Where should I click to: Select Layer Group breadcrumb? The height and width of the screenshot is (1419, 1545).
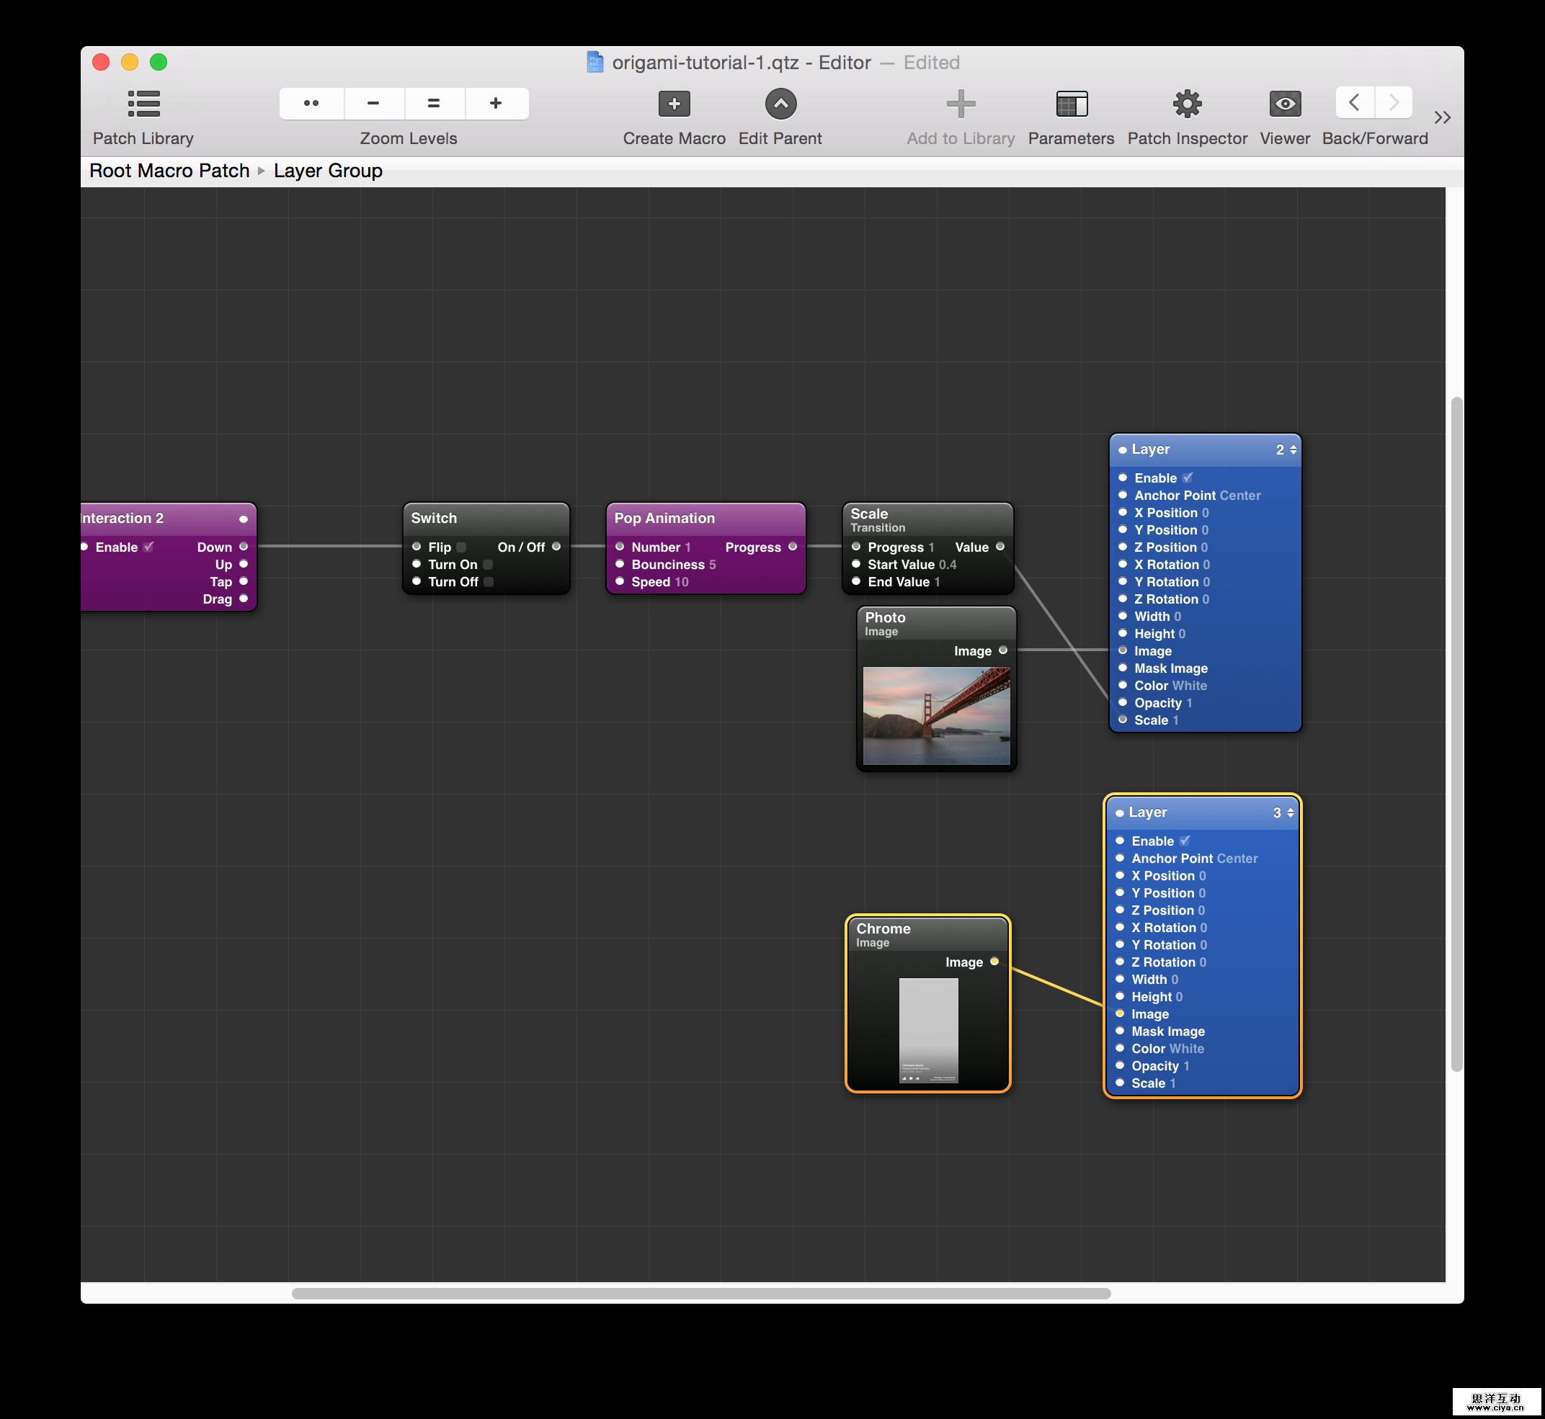[327, 171]
